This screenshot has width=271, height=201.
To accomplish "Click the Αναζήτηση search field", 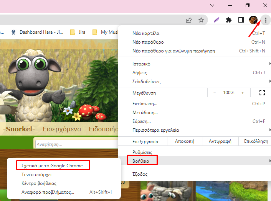I will coord(77,144).
